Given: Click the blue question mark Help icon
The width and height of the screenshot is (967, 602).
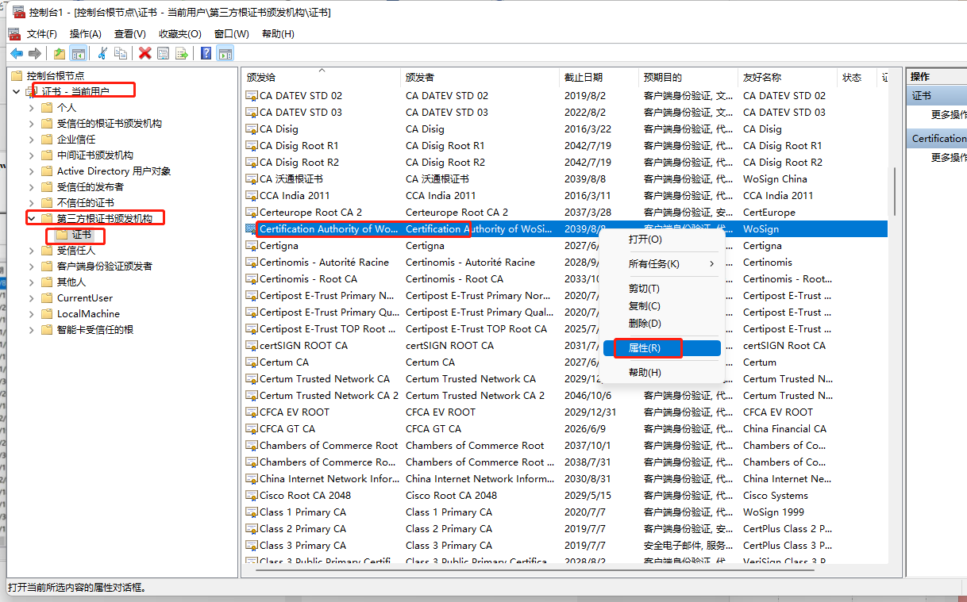Looking at the screenshot, I should pos(206,53).
